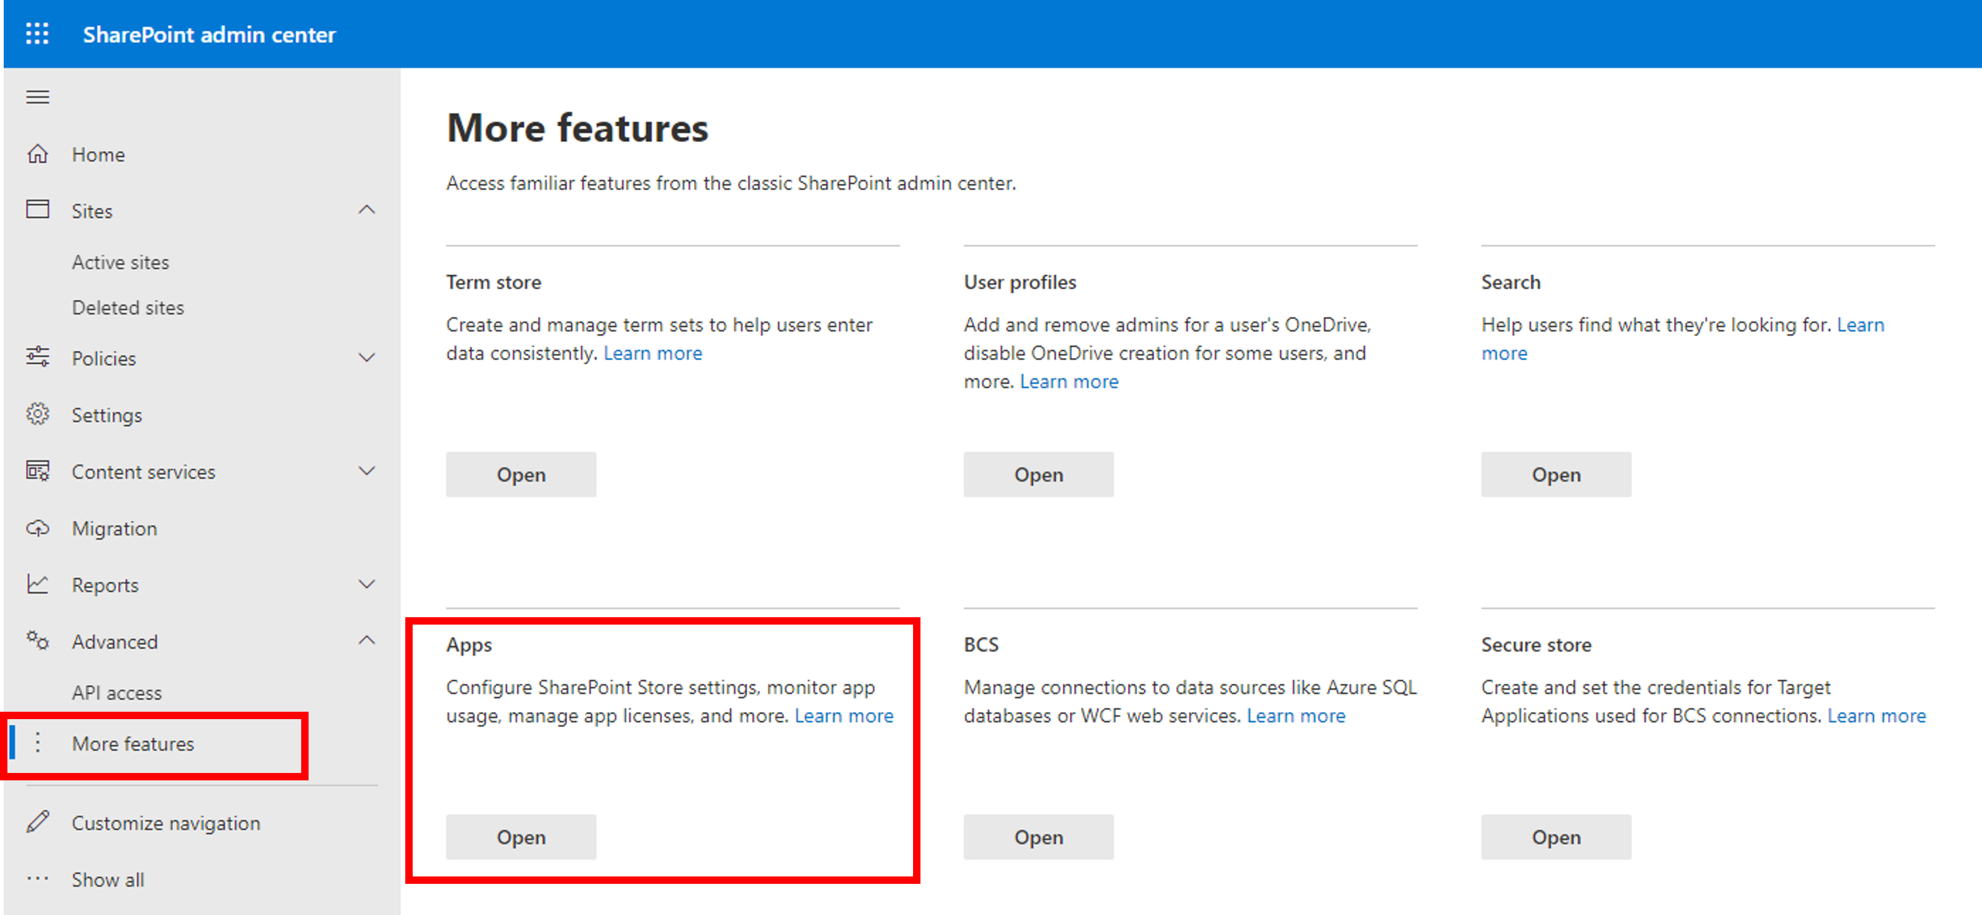The height and width of the screenshot is (915, 1982).
Task: Open Deleted sites page
Action: coord(128,308)
